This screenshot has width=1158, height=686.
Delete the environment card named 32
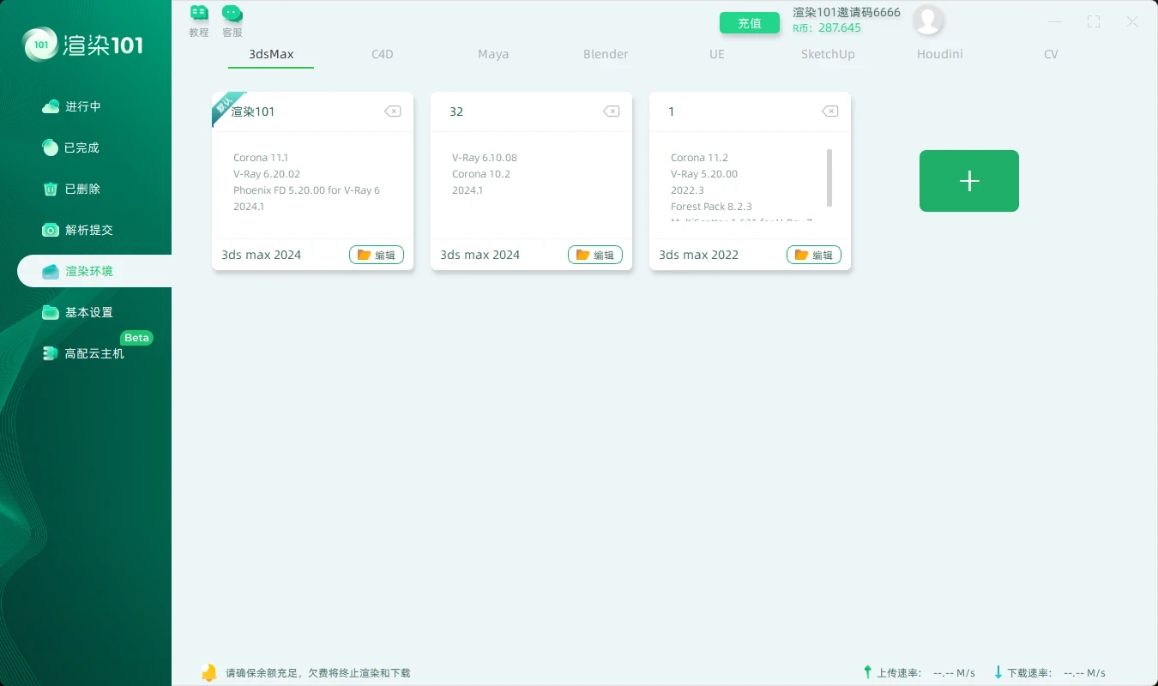[611, 111]
